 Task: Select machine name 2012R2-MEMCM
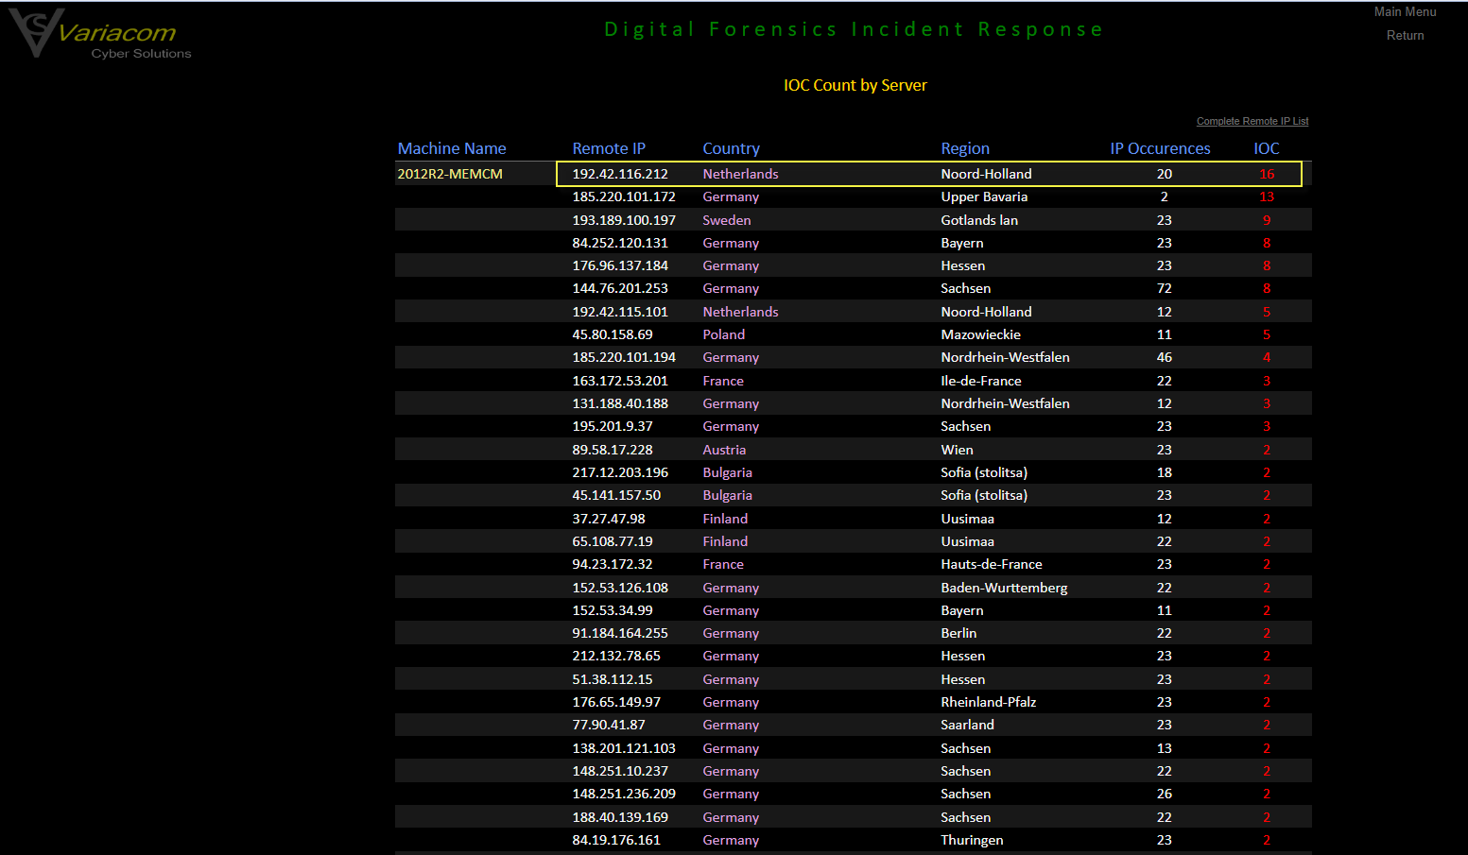(450, 174)
